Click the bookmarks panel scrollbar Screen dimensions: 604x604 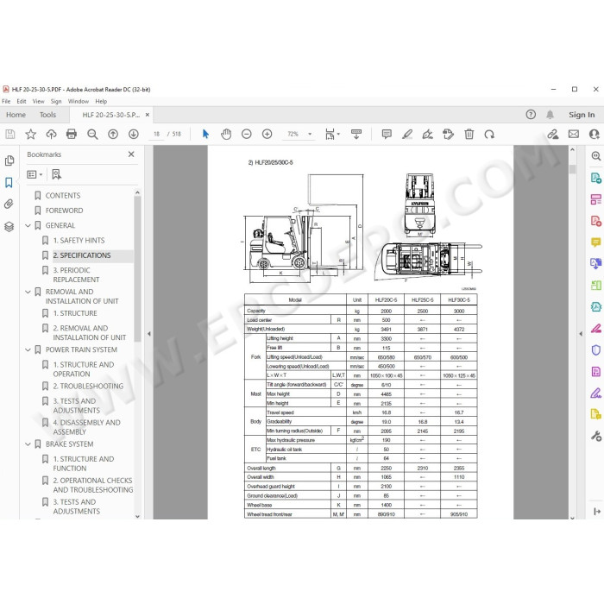point(137,269)
